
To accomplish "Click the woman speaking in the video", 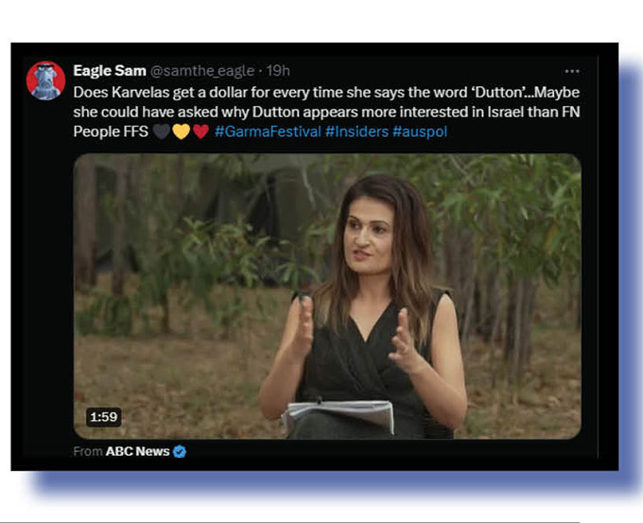I will coord(363,305).
